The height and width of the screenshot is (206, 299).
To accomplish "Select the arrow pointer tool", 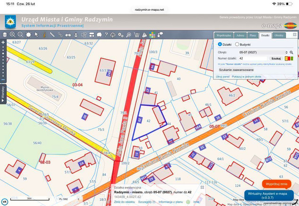I will pos(36,35).
